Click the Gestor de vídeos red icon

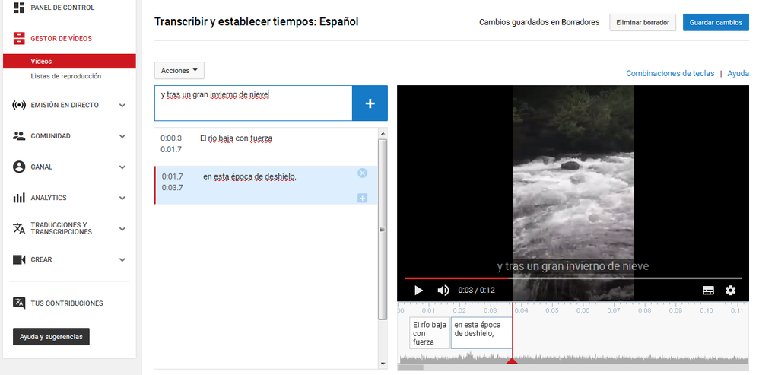click(x=19, y=38)
